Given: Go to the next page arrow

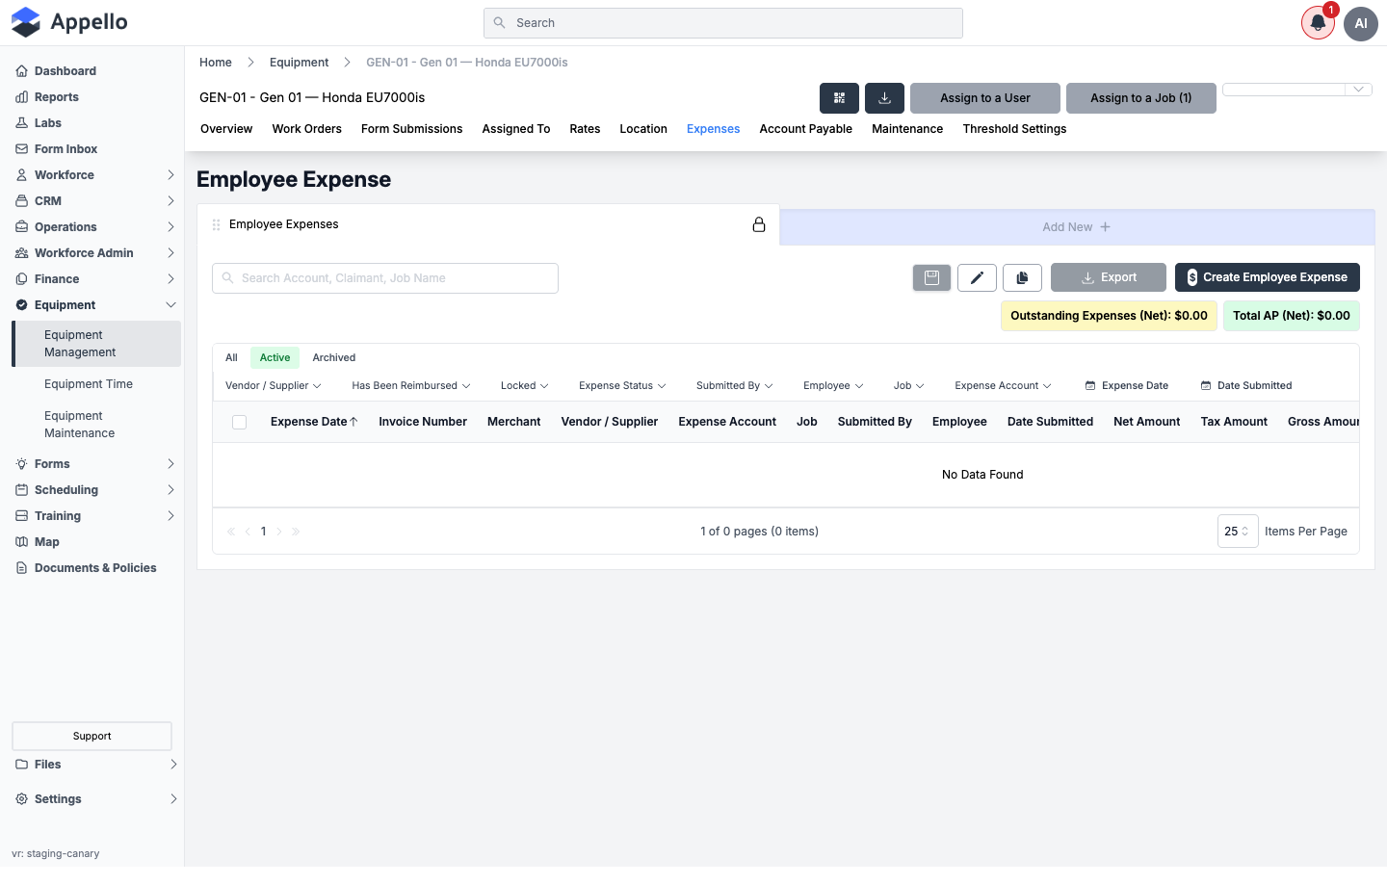Looking at the screenshot, I should 279,532.
